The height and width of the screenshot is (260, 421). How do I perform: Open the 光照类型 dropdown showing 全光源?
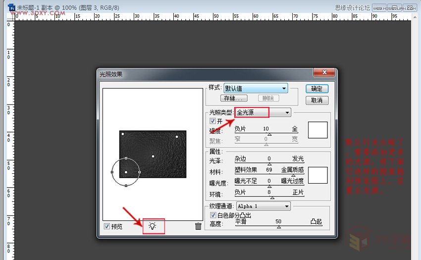(x=263, y=112)
